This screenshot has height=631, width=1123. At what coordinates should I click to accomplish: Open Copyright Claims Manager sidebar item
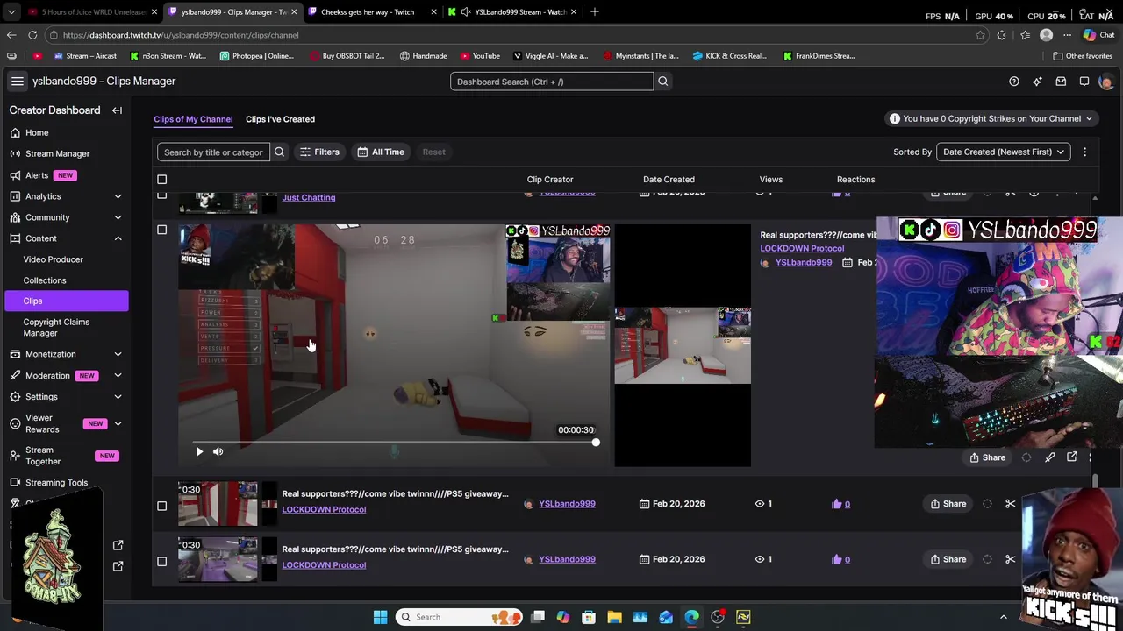(56, 327)
